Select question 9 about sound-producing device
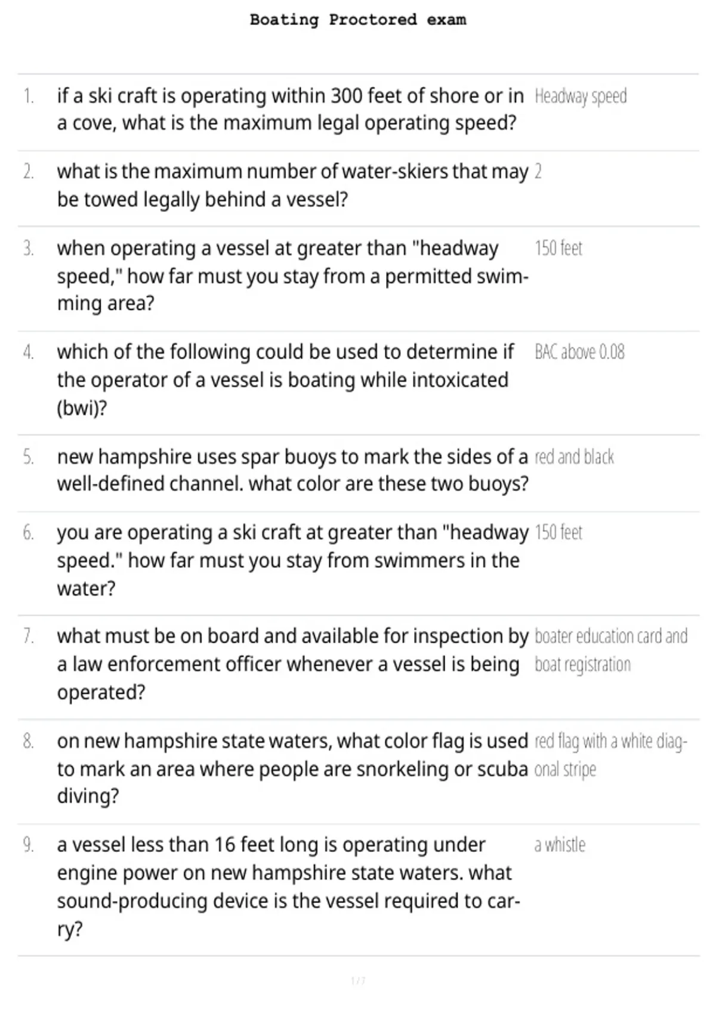Viewport: 716px width, 1014px height. [289, 887]
